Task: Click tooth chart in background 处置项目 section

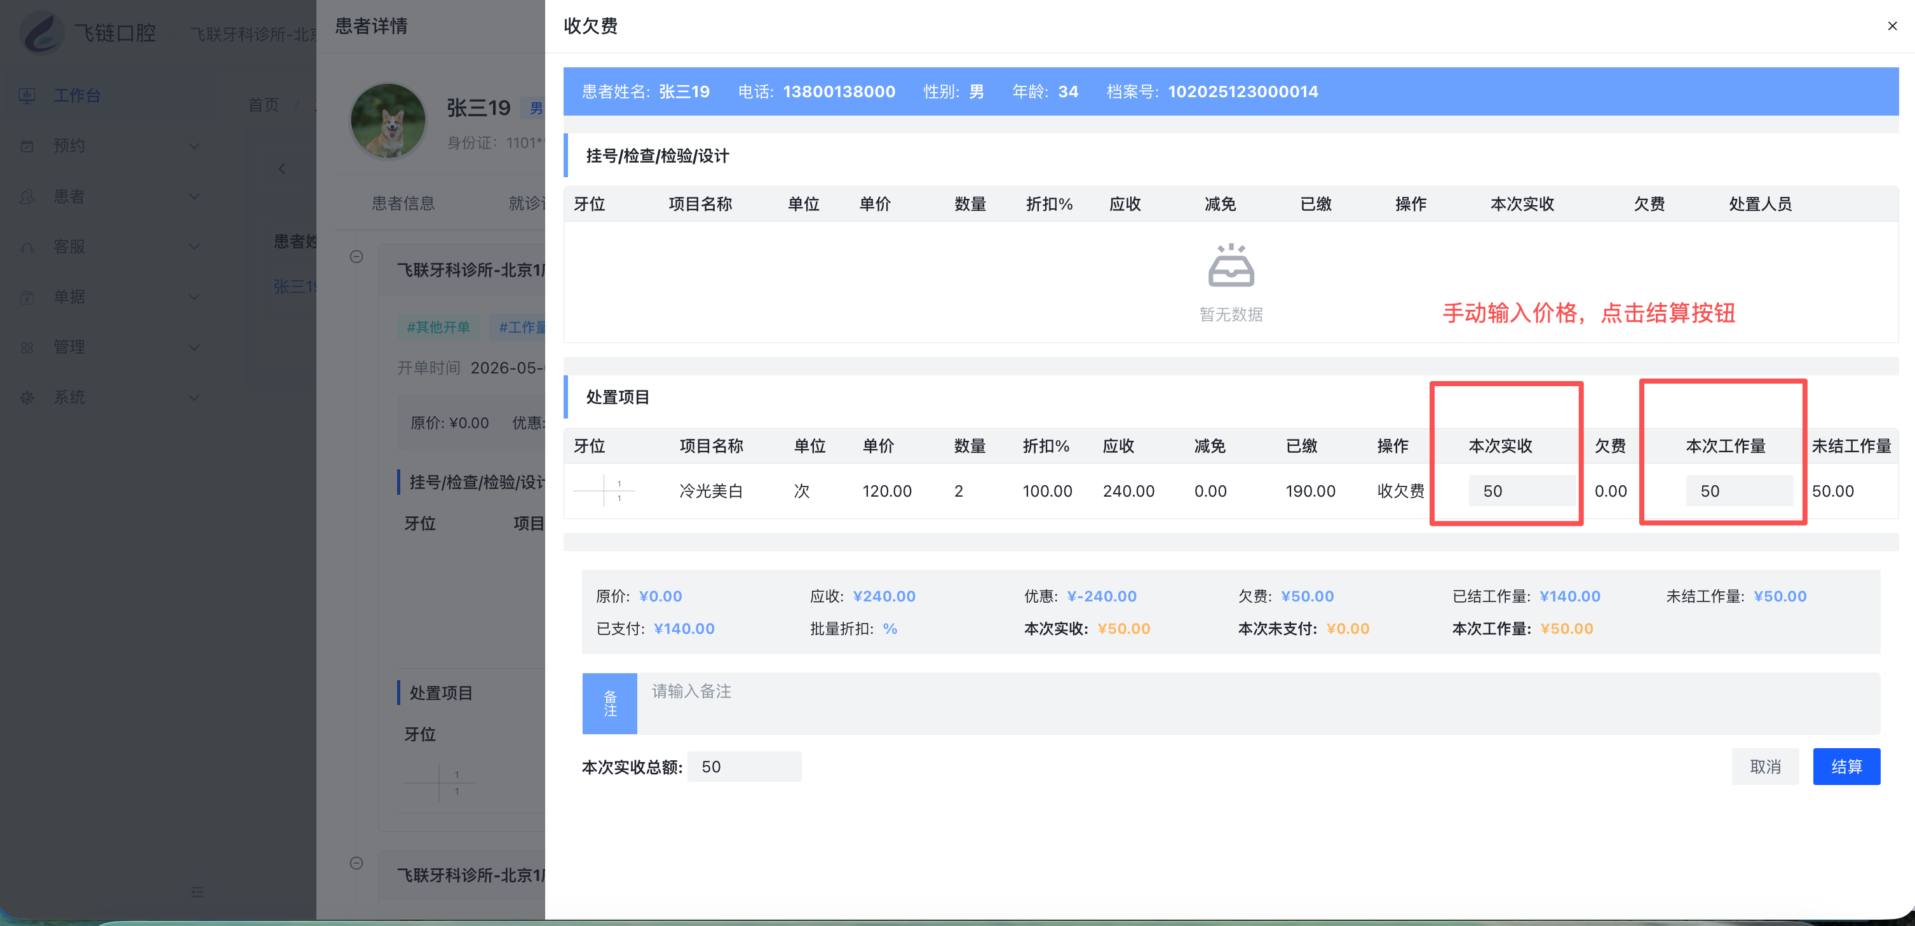Action: 439,782
